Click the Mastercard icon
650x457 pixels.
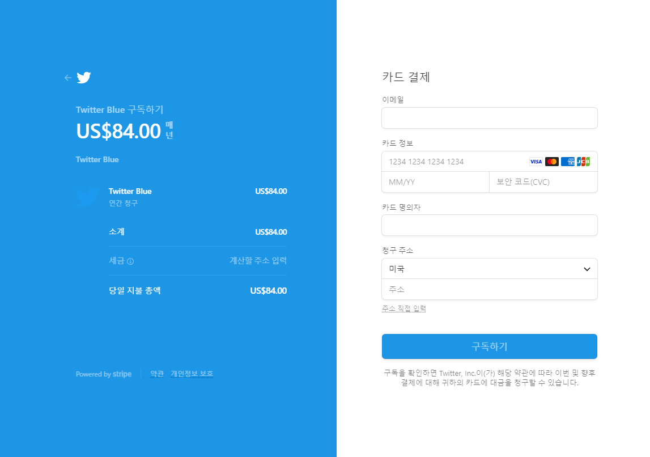tap(552, 162)
